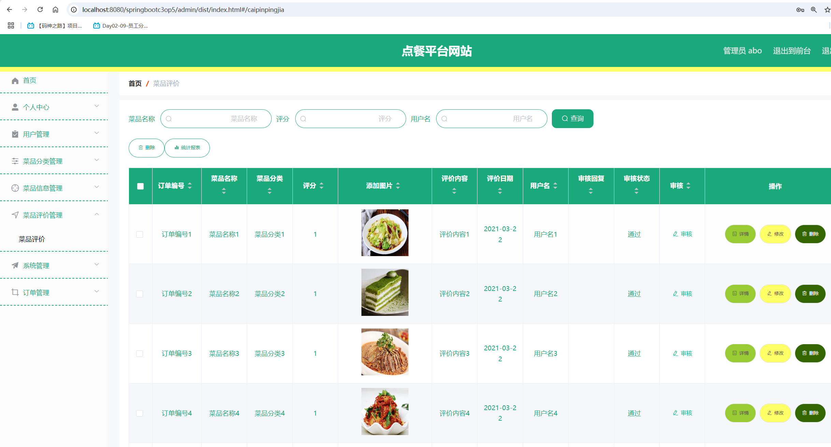Click the 用户管理 user management icon

point(15,134)
